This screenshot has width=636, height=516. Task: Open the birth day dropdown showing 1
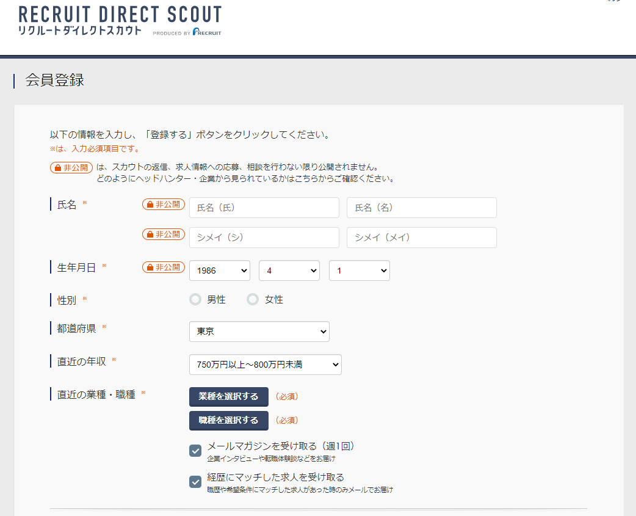coord(360,271)
